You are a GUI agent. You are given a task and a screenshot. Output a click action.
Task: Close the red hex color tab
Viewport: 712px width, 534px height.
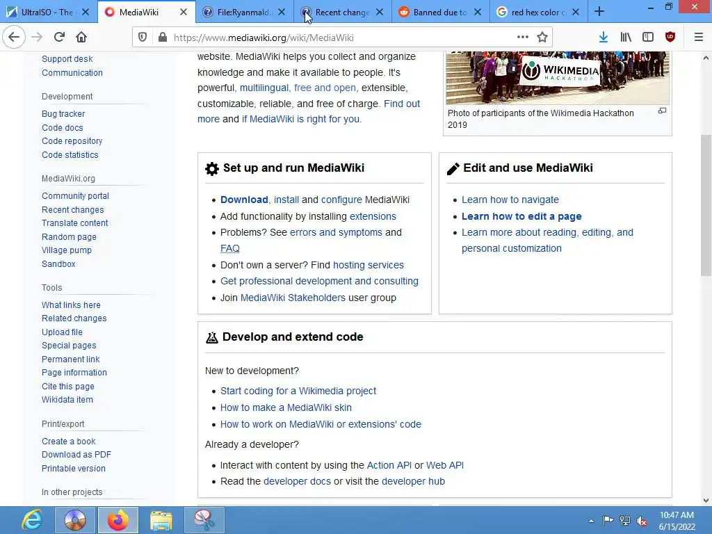(576, 13)
